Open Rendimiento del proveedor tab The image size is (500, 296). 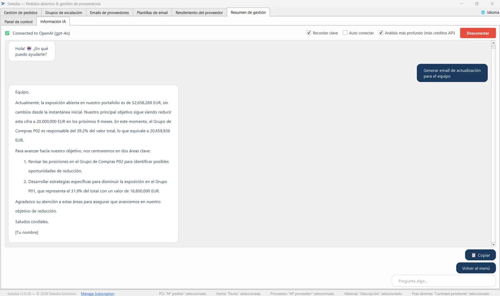pos(199,13)
